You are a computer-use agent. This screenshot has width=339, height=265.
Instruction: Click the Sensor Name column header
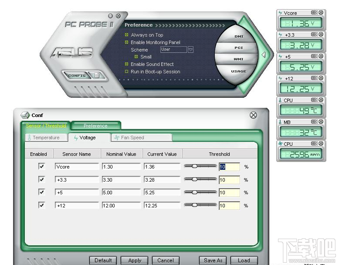point(77,154)
